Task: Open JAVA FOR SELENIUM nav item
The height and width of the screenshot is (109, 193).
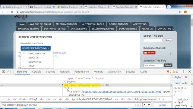Action: coord(40,24)
